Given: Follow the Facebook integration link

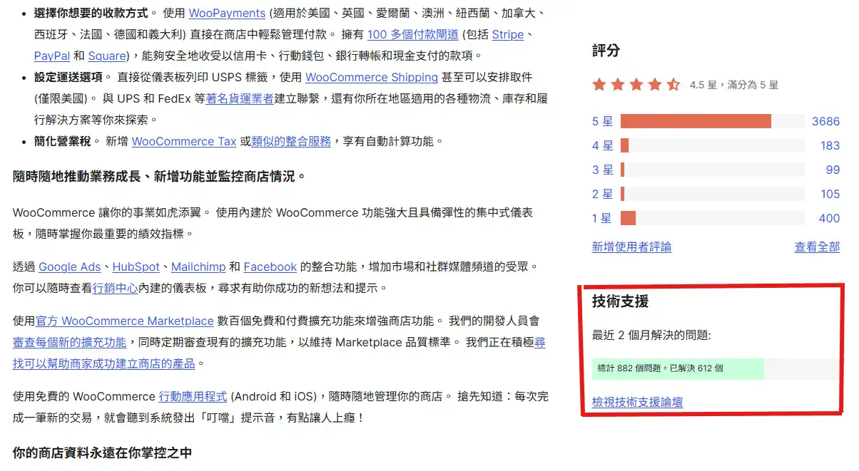Looking at the screenshot, I should click(x=270, y=266).
